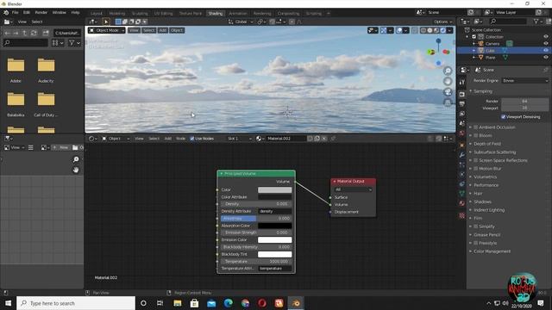Enable Ambient Occlusion checkbox
This screenshot has width=552, height=310.
pos(475,127)
